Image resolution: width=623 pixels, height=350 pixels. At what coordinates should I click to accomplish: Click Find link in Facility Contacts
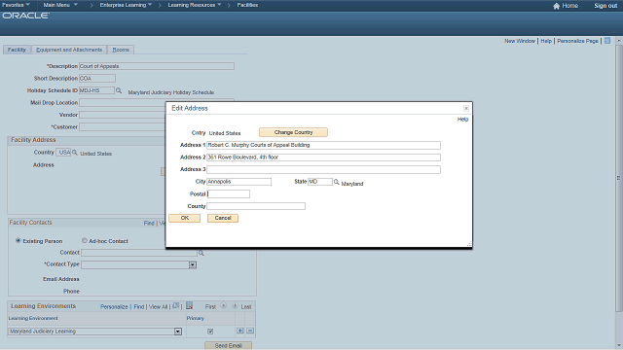149,223
